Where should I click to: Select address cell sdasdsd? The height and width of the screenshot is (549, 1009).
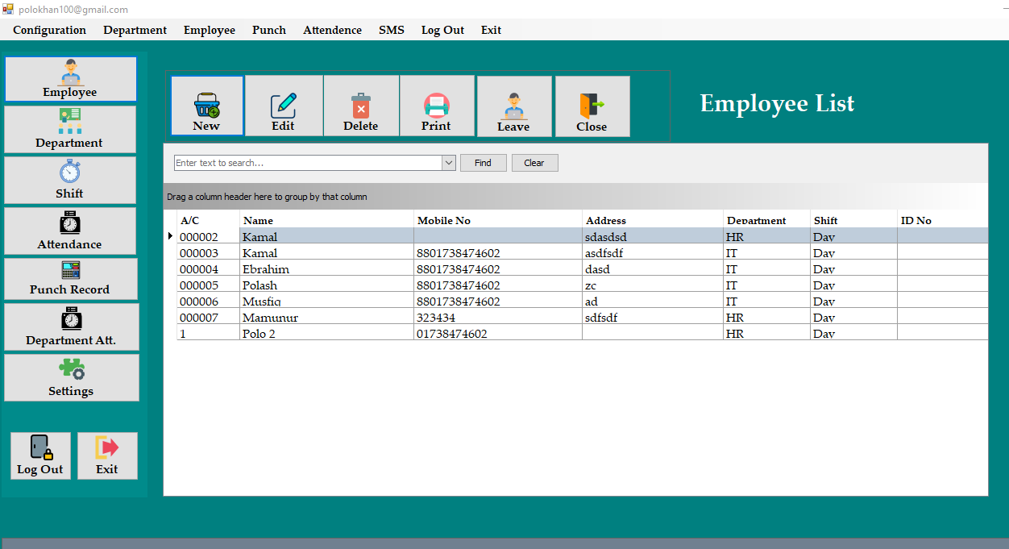[653, 236]
